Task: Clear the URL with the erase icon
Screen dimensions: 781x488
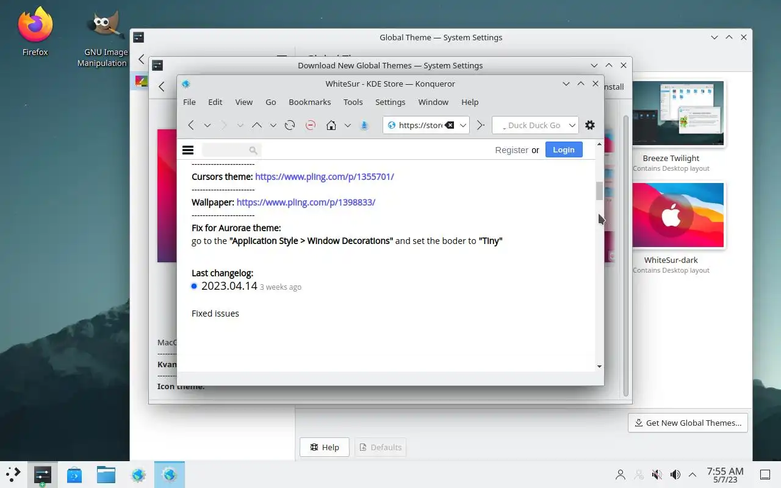Action: pyautogui.click(x=450, y=125)
